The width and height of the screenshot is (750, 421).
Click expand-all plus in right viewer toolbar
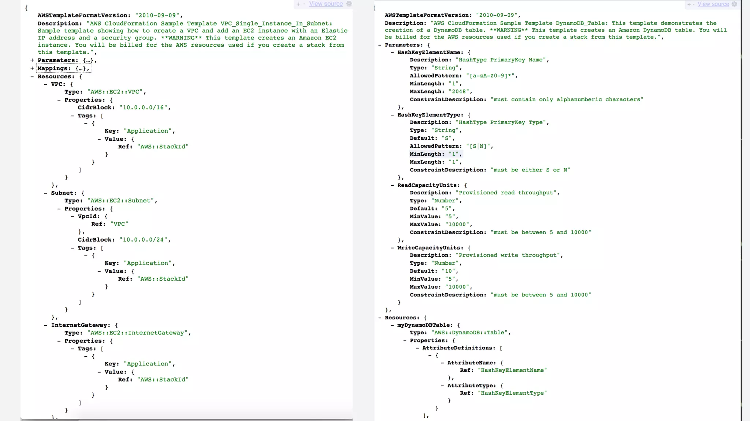tap(689, 4)
